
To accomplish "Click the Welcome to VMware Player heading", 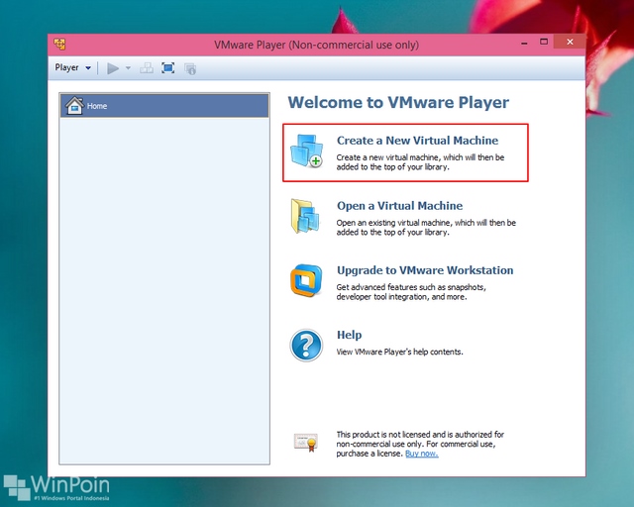I will click(398, 102).
